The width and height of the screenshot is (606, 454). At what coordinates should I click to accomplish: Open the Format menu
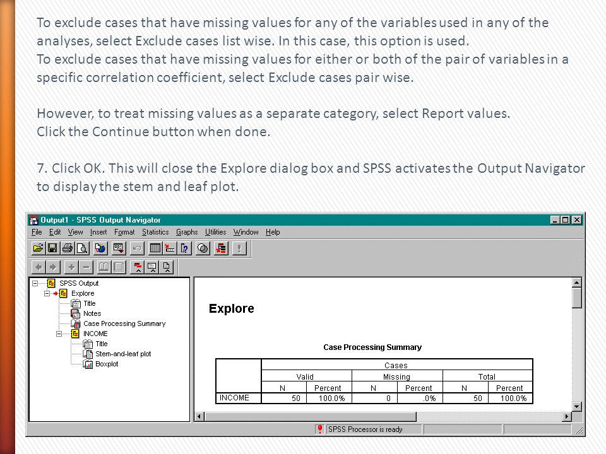124,232
